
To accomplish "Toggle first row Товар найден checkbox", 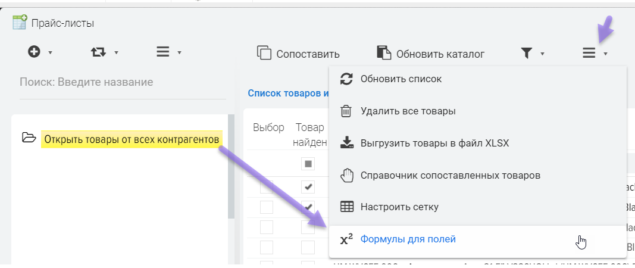I will 308,187.
